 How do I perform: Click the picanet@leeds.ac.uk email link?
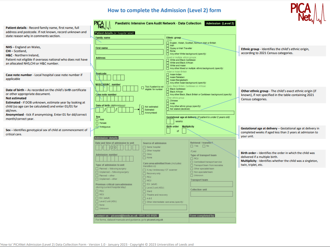click(x=124, y=215)
